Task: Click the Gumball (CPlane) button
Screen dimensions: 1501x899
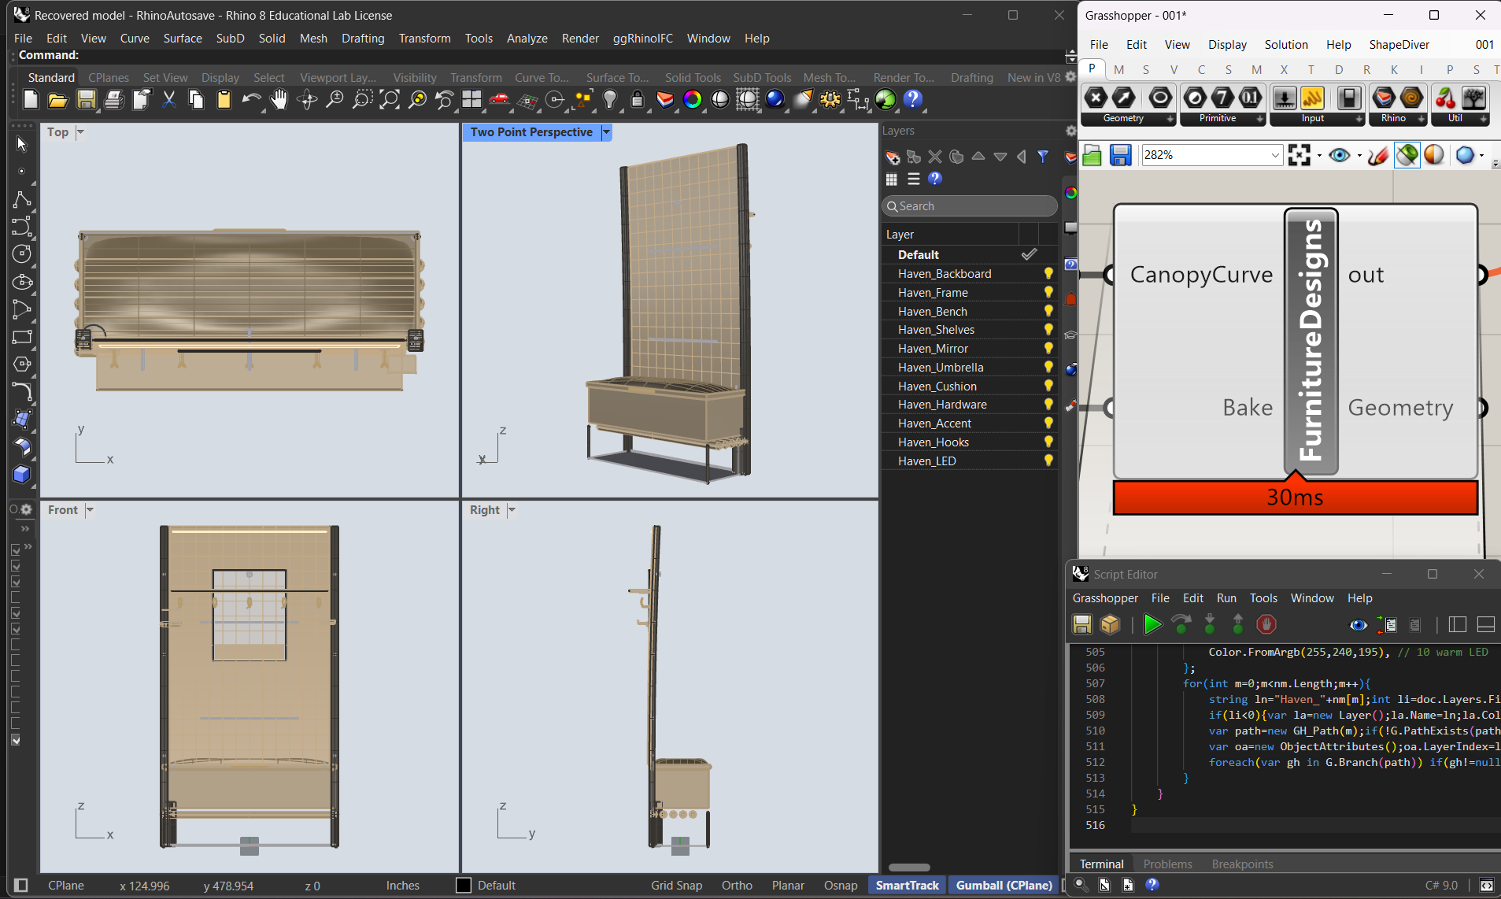Action: click(x=1004, y=886)
